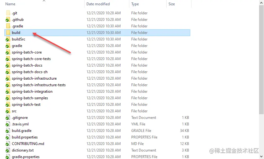Sort by the Date modified column header
This screenshot has width=264, height=159.
[98, 4]
